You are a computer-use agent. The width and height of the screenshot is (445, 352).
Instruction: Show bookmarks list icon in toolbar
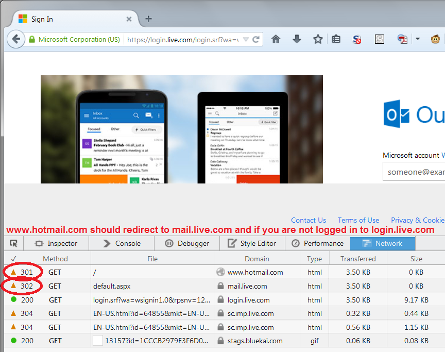coord(336,39)
